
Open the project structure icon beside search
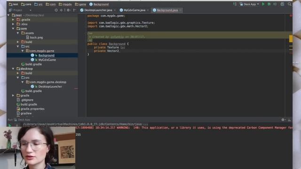click(x=282, y=4)
